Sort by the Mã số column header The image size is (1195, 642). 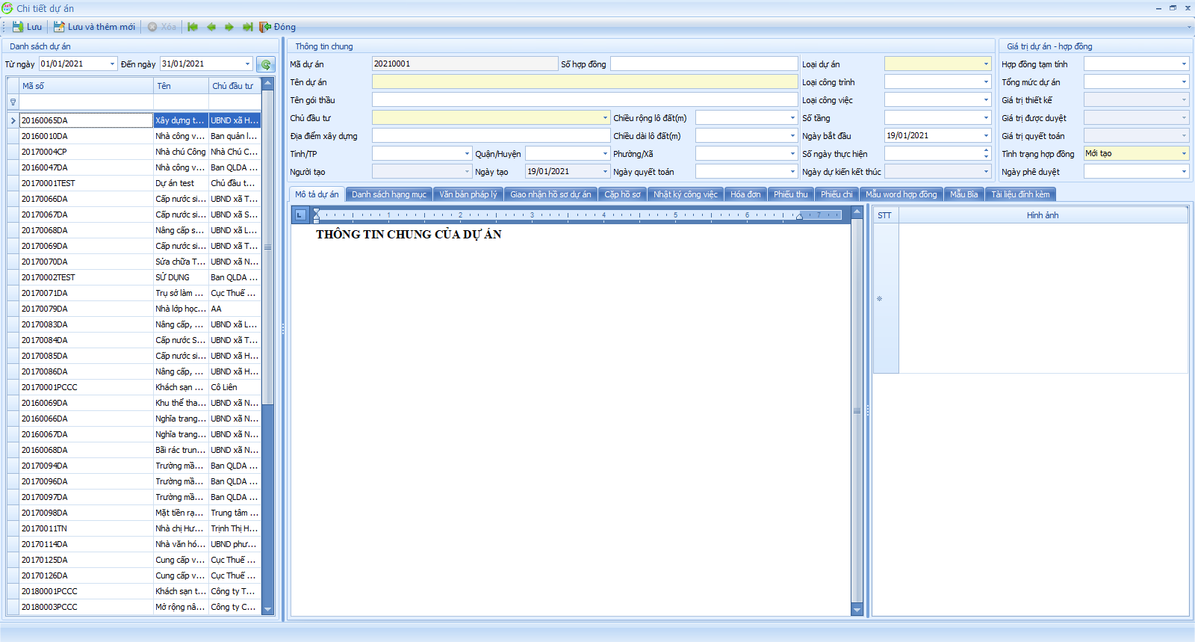coord(87,86)
